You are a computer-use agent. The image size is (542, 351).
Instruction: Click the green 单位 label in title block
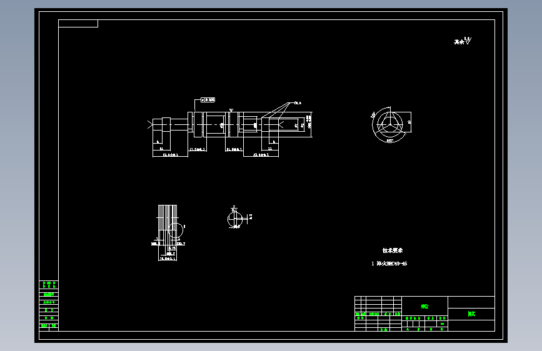point(425,307)
